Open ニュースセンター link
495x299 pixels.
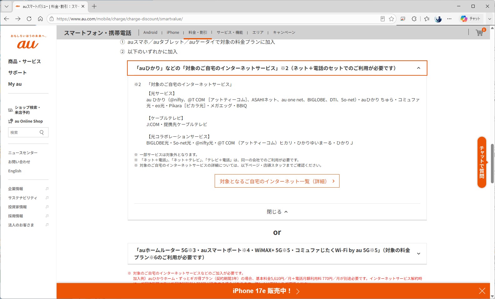click(x=23, y=153)
